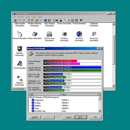Switch to details view in toolbar
This screenshot has height=130, width=130.
point(76,20)
